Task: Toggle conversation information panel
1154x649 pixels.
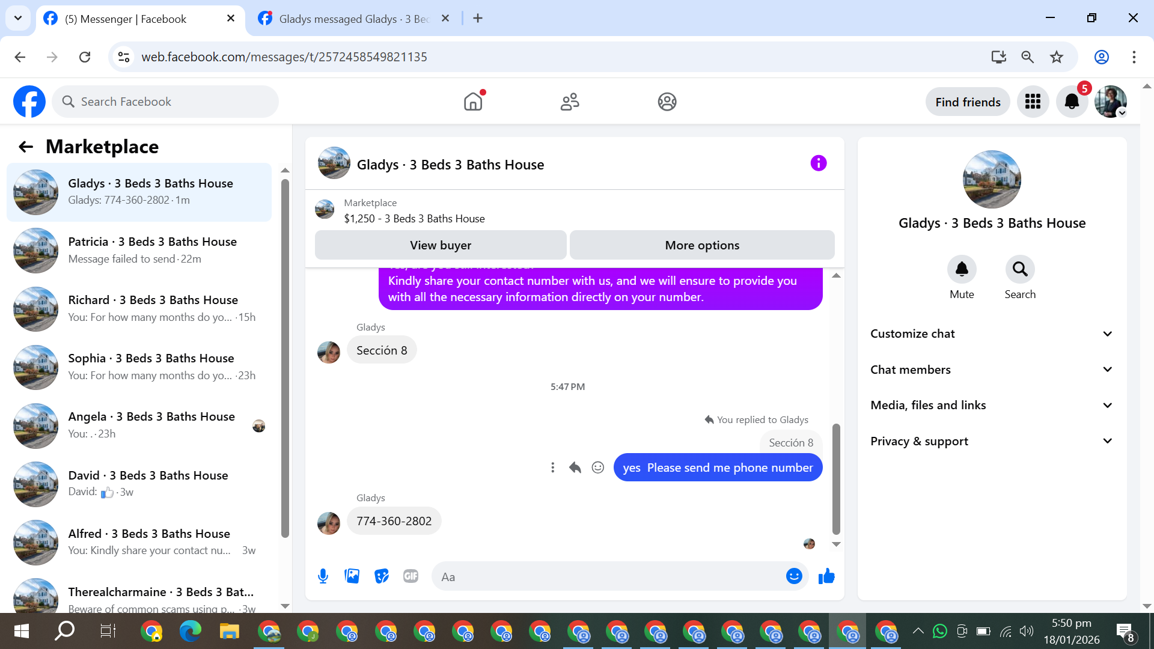Action: pos(818,163)
